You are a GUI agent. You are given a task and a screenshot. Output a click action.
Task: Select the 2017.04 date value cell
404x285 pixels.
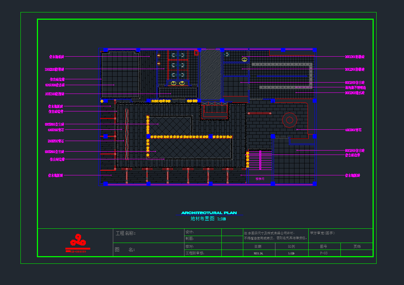259,253
